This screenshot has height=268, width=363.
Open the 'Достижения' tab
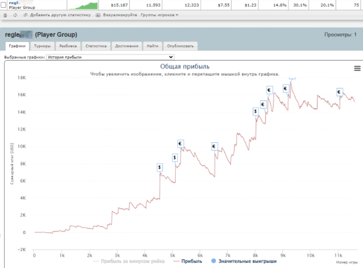[127, 46]
